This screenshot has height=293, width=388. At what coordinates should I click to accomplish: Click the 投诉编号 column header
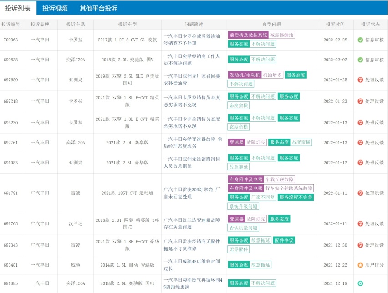(x=10, y=25)
